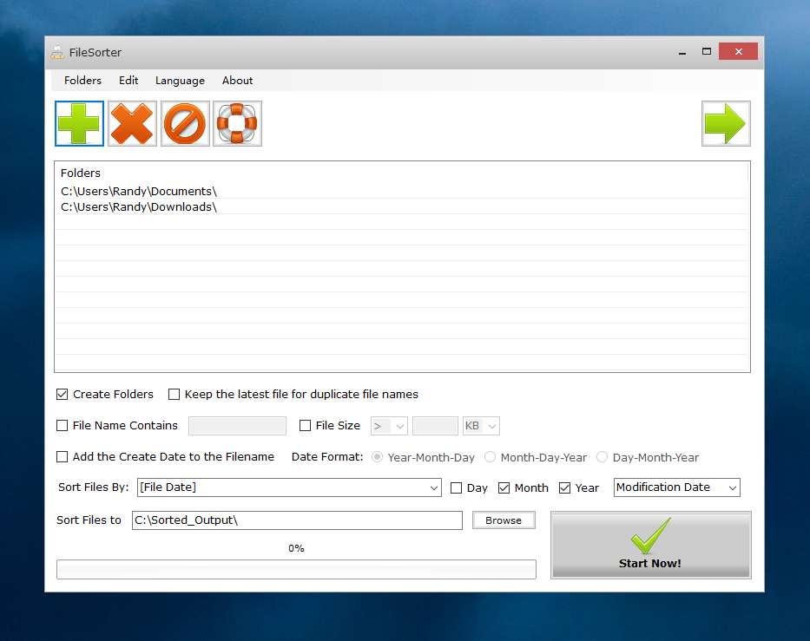This screenshot has width=810, height=641.
Task: Maximize the FileSorter window
Action: click(x=706, y=52)
